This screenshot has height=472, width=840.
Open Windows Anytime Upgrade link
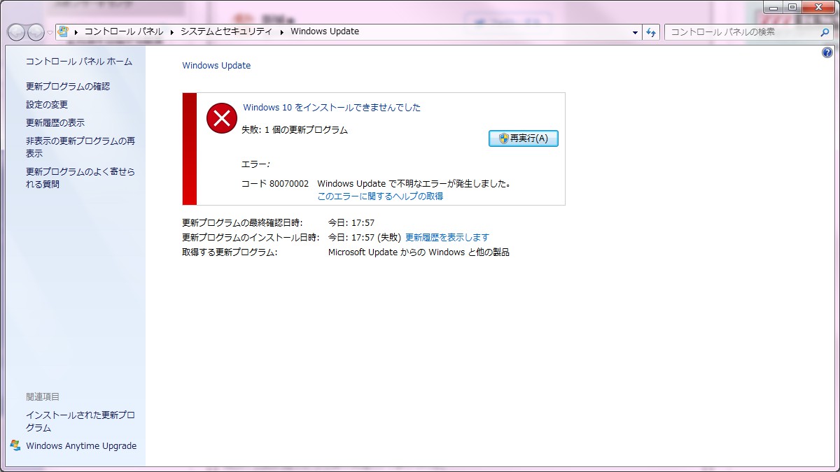81,446
